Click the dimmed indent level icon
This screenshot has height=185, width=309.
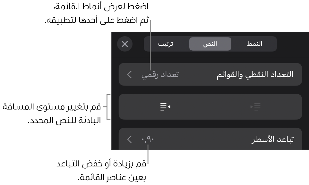[255, 107]
